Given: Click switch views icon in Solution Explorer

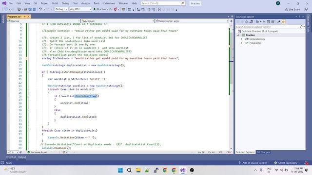Looking at the screenshot, I should [252, 22].
